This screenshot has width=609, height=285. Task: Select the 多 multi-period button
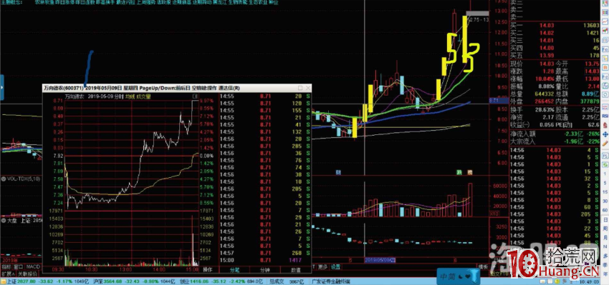[x=605, y=255]
